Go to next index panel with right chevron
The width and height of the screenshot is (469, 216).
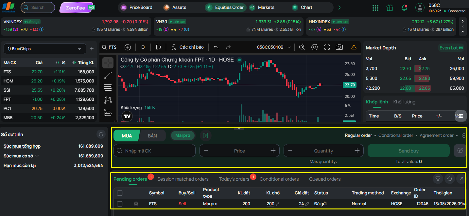pyautogui.click(x=463, y=21)
